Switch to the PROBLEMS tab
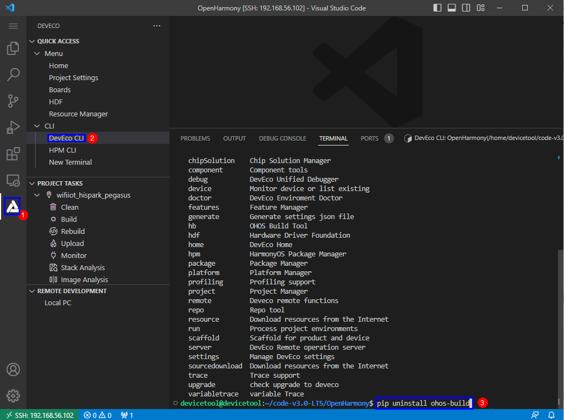Viewport: 564px width, 420px height. (x=195, y=138)
